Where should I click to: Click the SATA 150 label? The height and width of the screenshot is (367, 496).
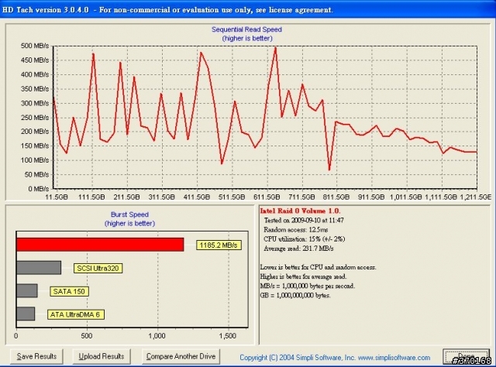(x=69, y=291)
